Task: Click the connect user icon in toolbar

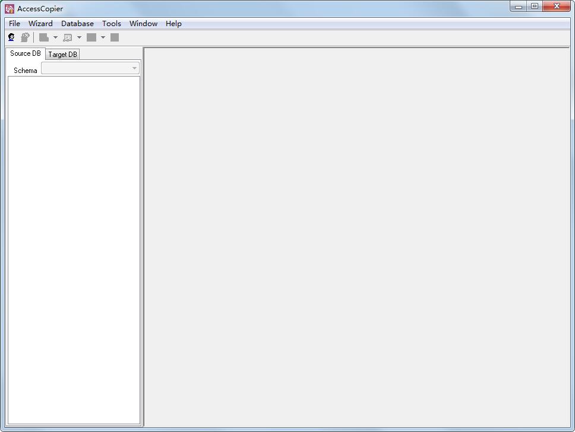Action: pos(11,37)
